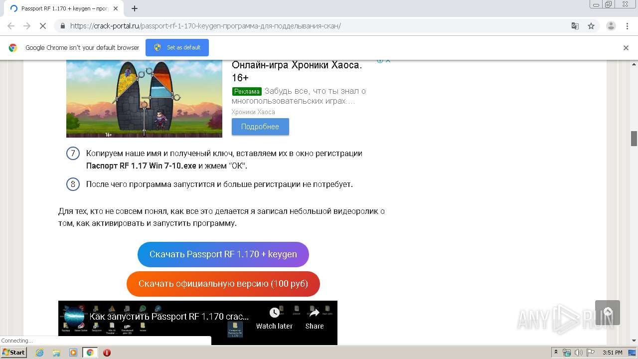Screen dimensions: 638x359
Task: Open the Windows Start menu
Action: (x=14, y=353)
